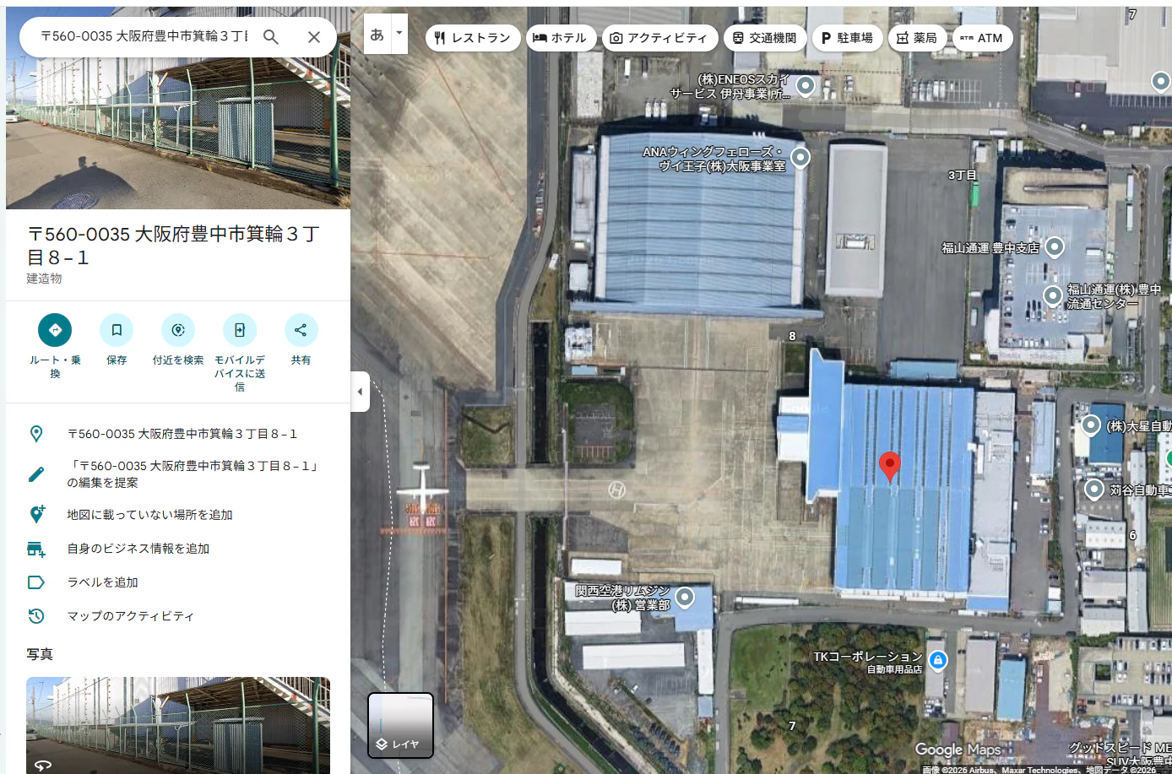Filter by 薬局 chip
Viewport: 1172px width, 774px height.
[917, 38]
